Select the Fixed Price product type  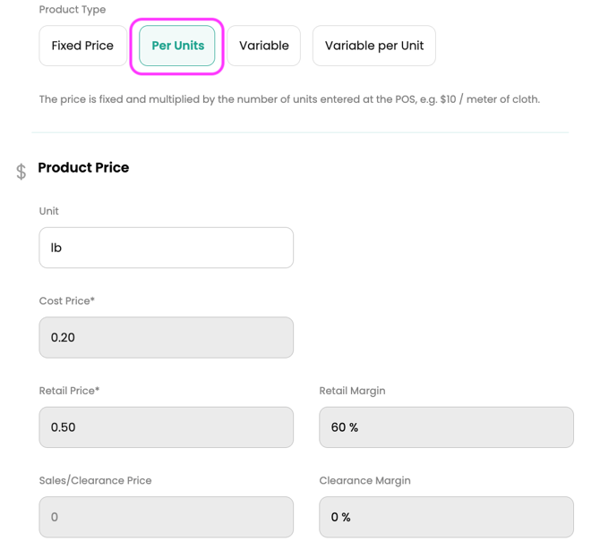[x=82, y=46]
